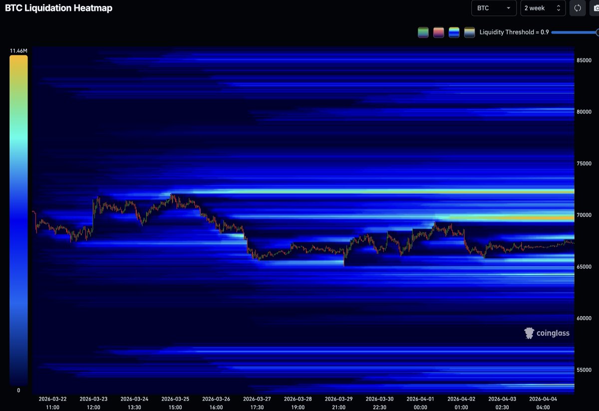Select the green-purple color scheme swatch

423,32
